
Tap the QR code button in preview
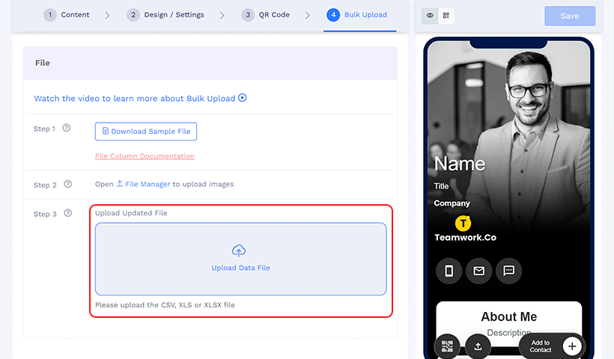pos(447,346)
